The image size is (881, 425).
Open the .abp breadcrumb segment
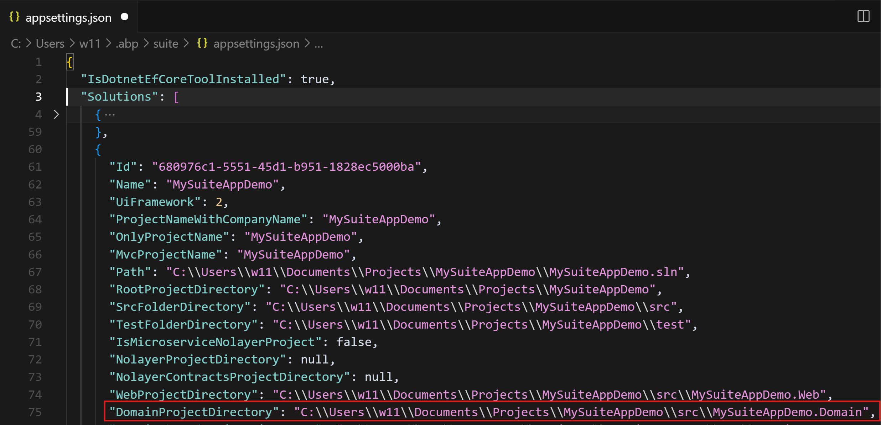127,43
